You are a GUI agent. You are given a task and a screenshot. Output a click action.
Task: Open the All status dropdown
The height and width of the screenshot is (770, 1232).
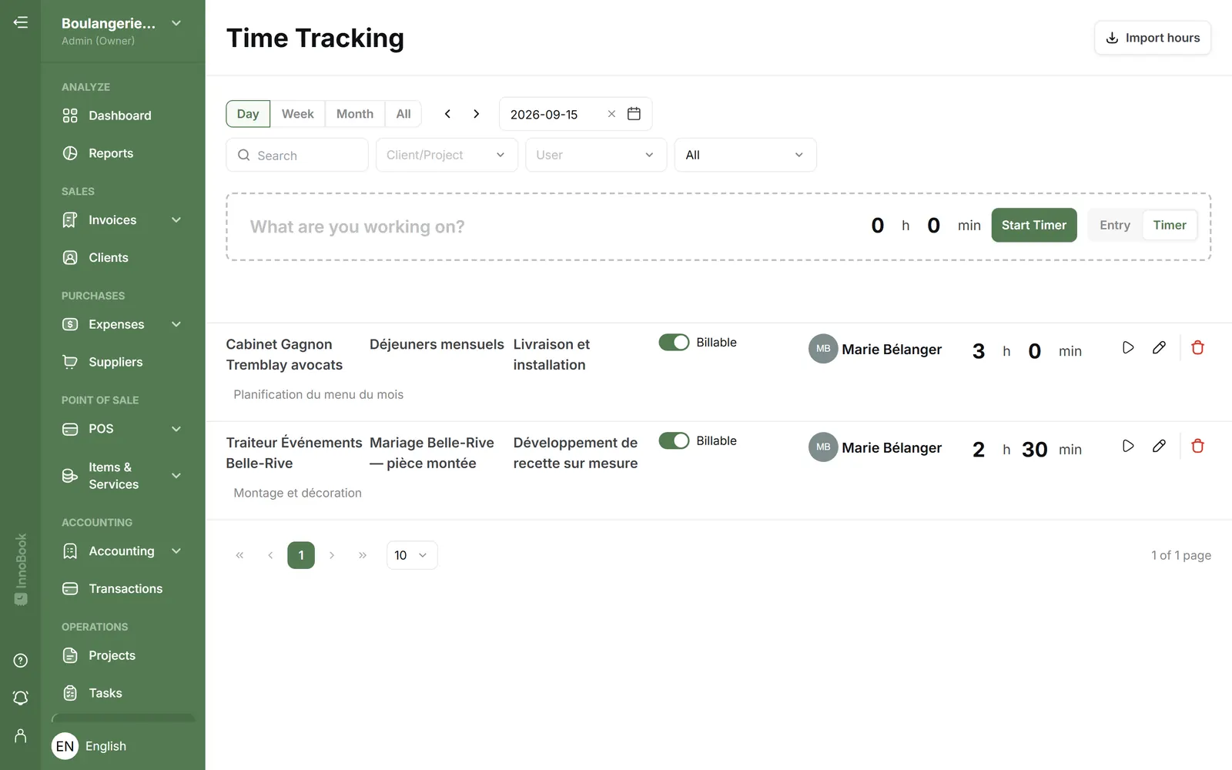point(745,155)
